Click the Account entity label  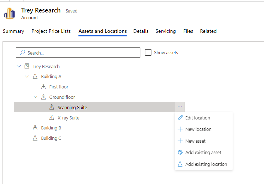click(x=30, y=18)
